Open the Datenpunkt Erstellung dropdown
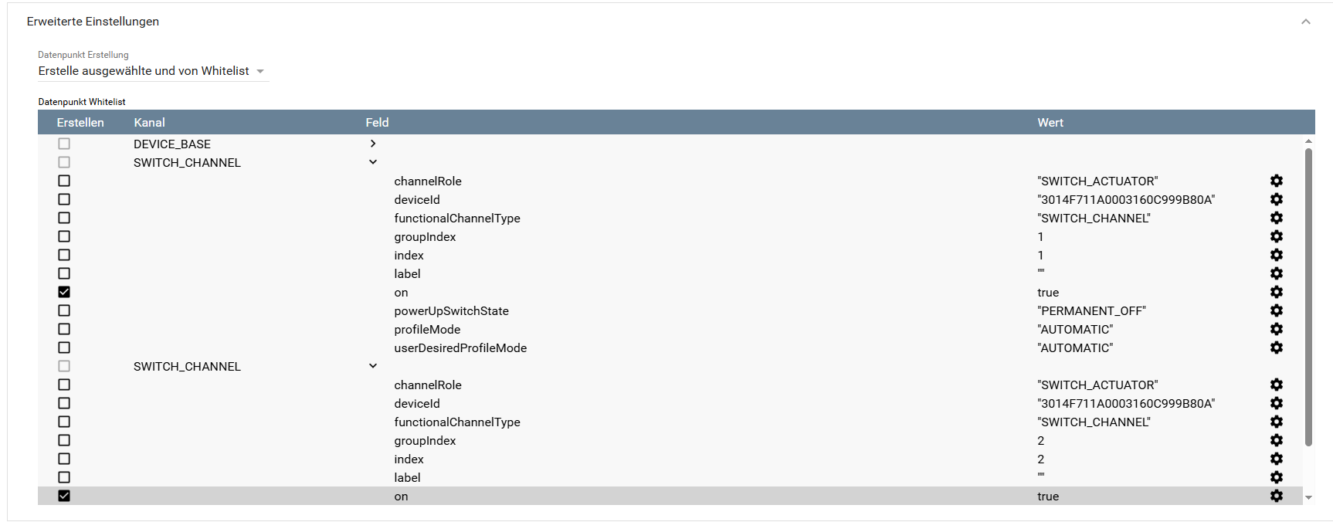This screenshot has height=522, width=1333. click(152, 71)
